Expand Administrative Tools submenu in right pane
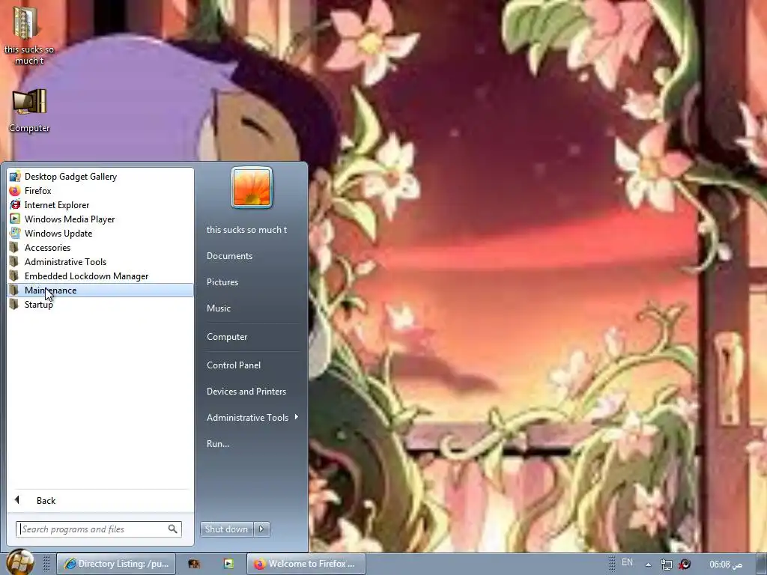This screenshot has width=767, height=575. coord(252,418)
